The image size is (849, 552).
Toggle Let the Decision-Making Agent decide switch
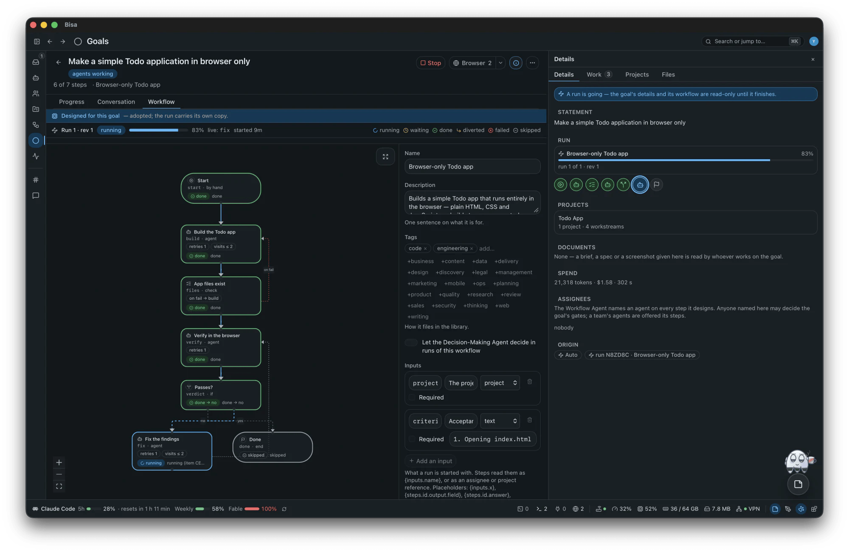click(411, 342)
